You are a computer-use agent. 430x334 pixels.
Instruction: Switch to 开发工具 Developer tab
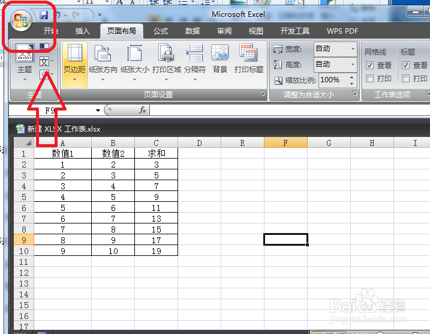[x=295, y=31]
